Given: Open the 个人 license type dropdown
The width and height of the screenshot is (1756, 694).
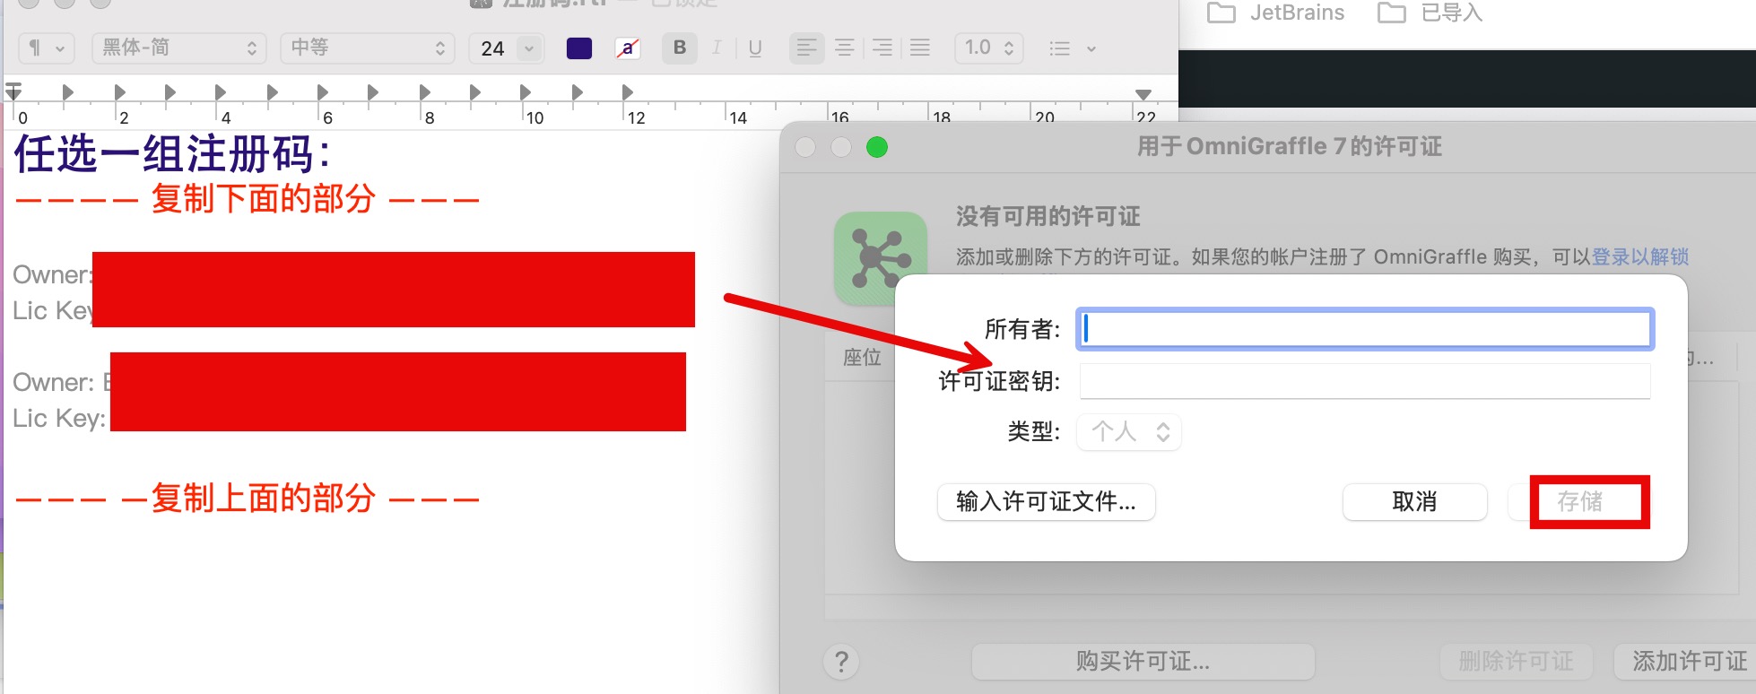Looking at the screenshot, I should point(1129,432).
